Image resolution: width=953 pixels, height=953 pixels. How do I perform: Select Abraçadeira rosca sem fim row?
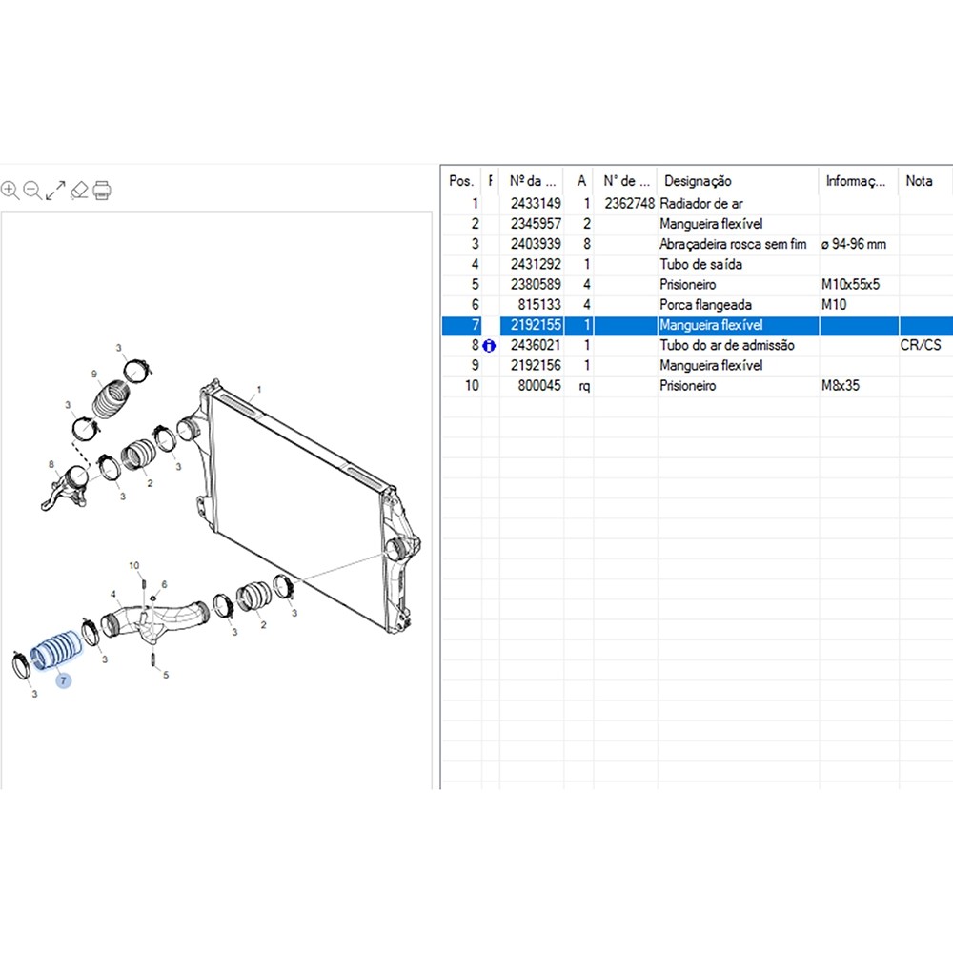(x=732, y=245)
